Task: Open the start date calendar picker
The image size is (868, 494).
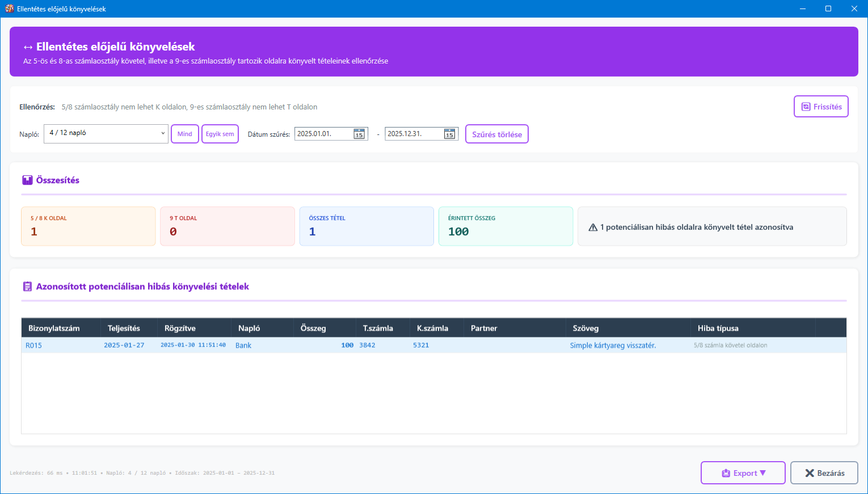Action: point(359,134)
